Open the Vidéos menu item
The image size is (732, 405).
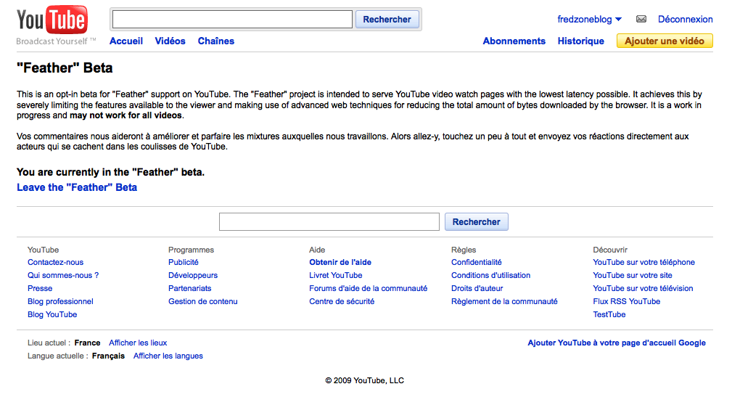pyautogui.click(x=170, y=41)
